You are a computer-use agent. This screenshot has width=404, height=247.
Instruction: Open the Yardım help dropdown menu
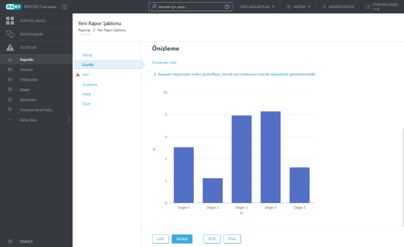click(x=298, y=7)
